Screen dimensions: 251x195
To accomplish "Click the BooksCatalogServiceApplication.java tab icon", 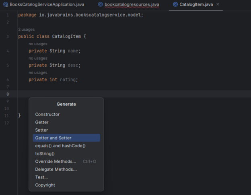I will point(6,4).
